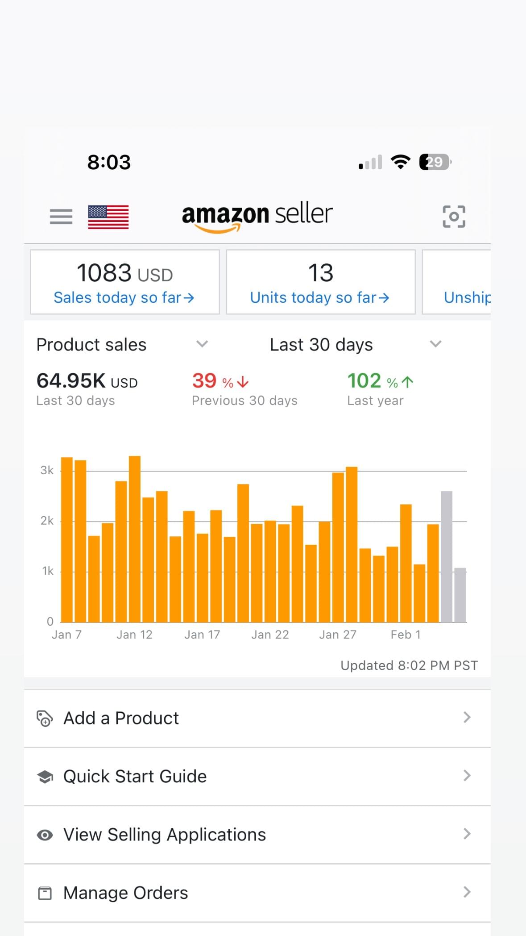526x936 pixels.
Task: Click the Quick Start Guide graduation cap icon
Action: click(x=45, y=777)
